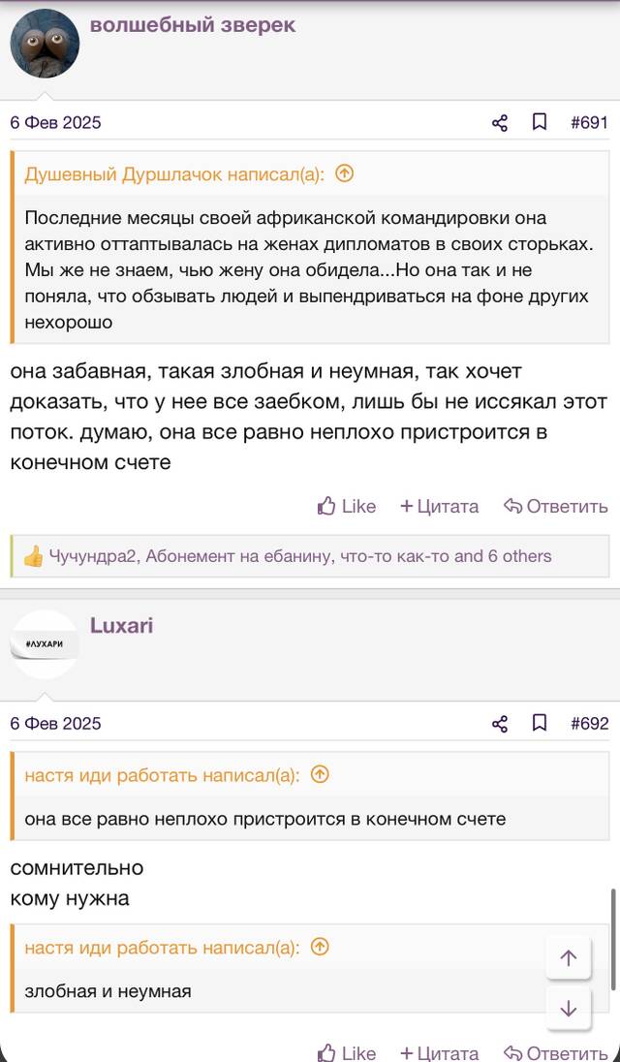Click the scroll-to-top arrow button

coord(569,957)
